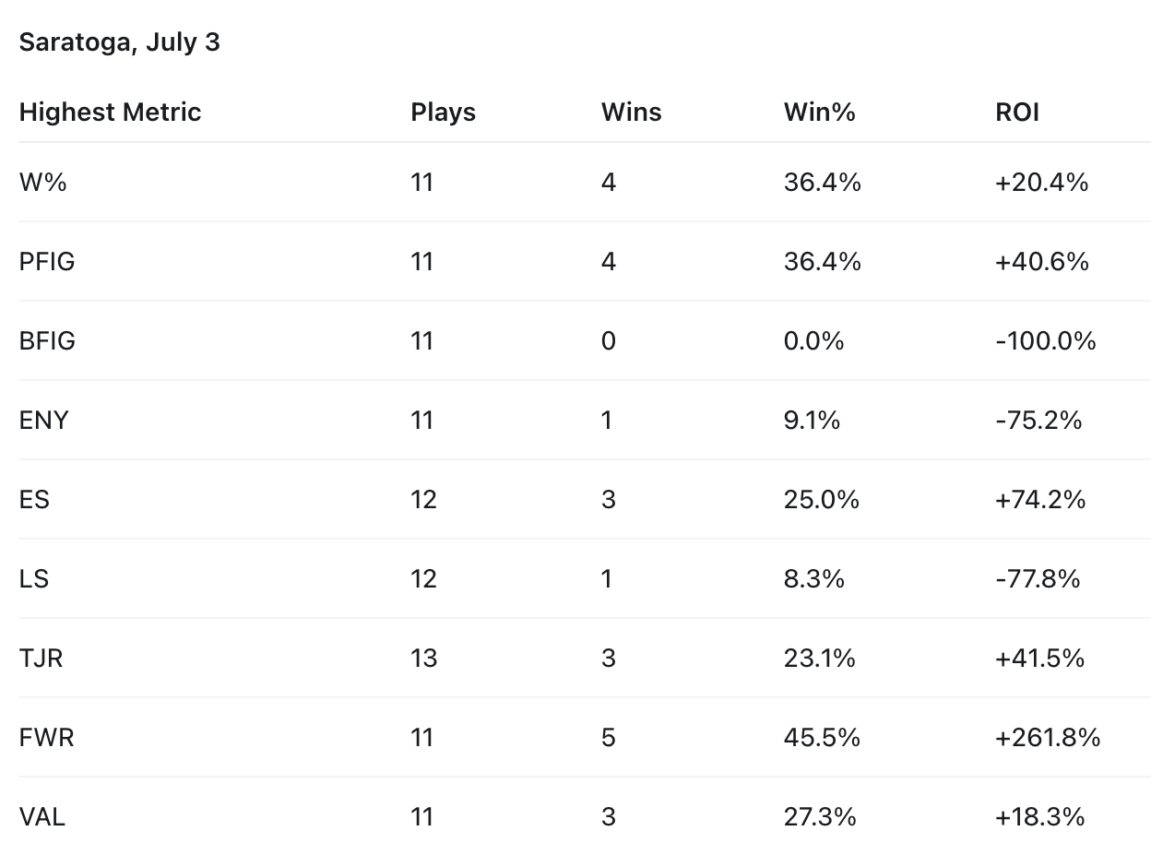Select the BFIG metric row label
1151x867 pixels.
pos(47,341)
